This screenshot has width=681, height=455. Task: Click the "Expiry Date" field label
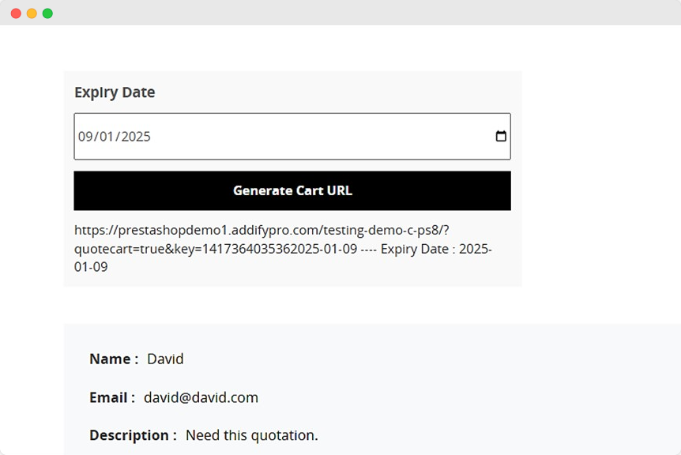(115, 92)
